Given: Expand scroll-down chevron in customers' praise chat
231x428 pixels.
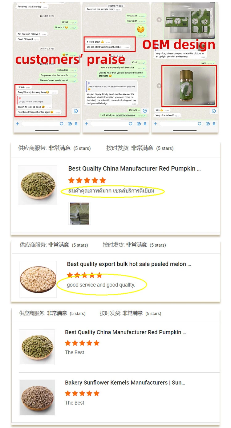Looking at the screenshot, I should click(76, 111).
